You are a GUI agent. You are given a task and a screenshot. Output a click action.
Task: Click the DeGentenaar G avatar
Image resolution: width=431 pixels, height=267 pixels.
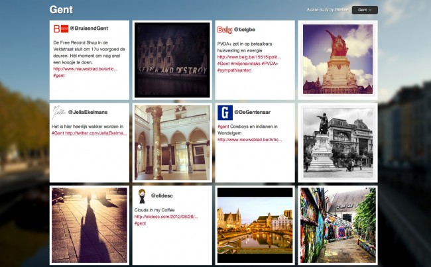(x=225, y=113)
